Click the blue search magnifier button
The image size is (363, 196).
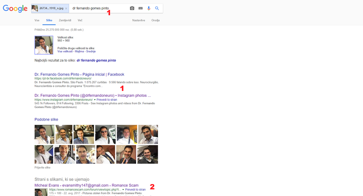157,8
